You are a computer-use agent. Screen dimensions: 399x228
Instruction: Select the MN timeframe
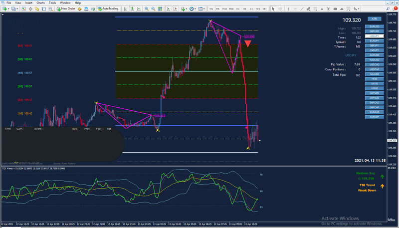(x=265, y=9)
